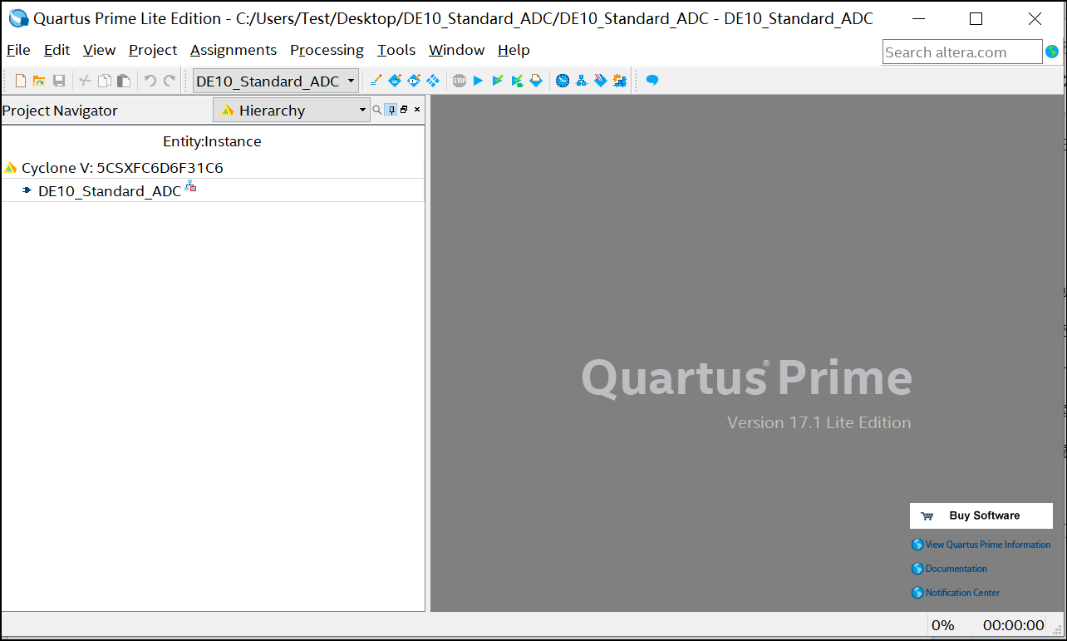Start Compilation with blue play icon
Image resolution: width=1067 pixels, height=641 pixels.
tap(478, 81)
